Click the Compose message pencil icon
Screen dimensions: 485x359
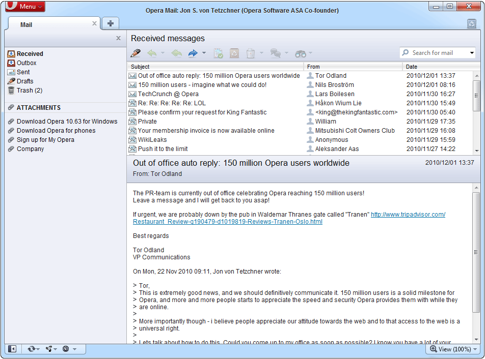(136, 53)
